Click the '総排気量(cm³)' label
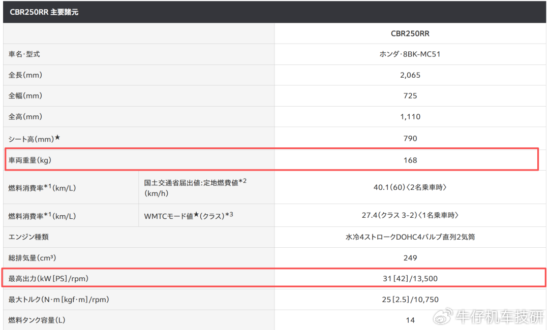The width and height of the screenshot is (549, 330). (32, 258)
